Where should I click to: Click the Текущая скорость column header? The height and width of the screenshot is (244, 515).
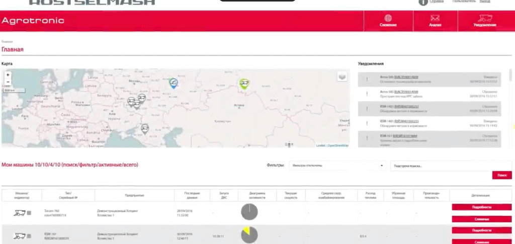pyautogui.click(x=291, y=195)
